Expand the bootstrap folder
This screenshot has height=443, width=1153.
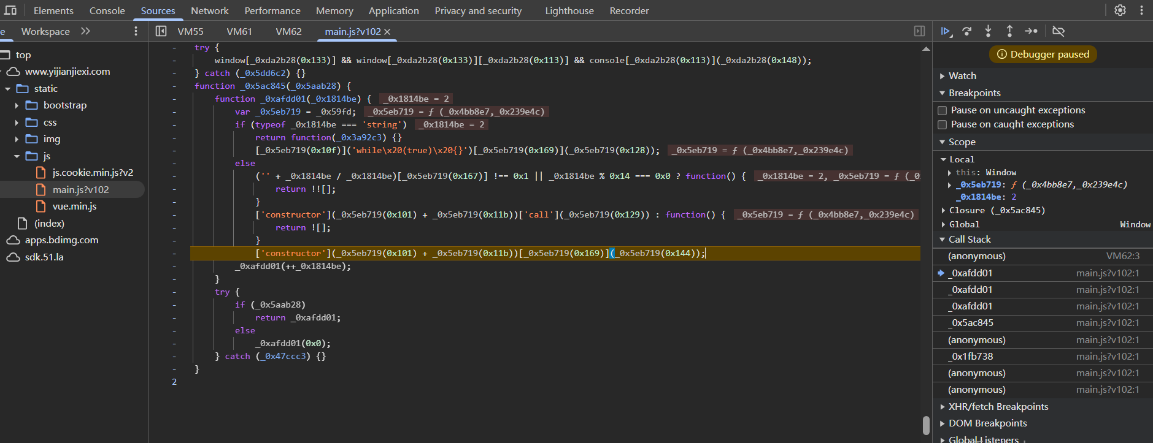coord(17,105)
